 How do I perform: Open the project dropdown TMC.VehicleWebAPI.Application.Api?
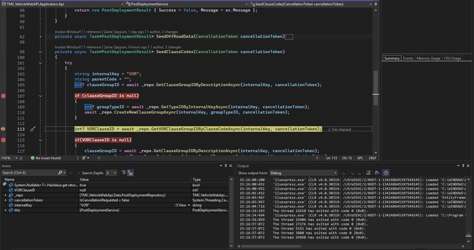pyautogui.click(x=63, y=4)
